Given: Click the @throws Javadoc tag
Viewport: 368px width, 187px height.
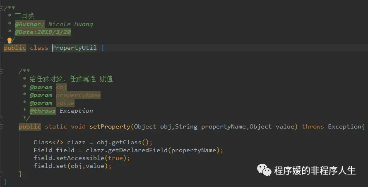Looking at the screenshot, I should tap(43, 111).
